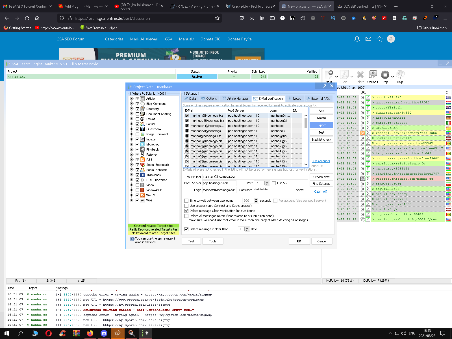Open the New button dropdown arrow
The height and width of the screenshot is (339, 452).
coord(336,77)
